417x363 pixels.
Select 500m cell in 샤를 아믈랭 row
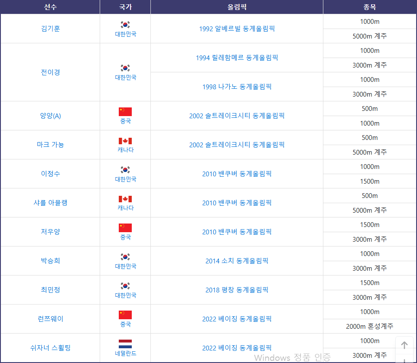pyautogui.click(x=370, y=196)
